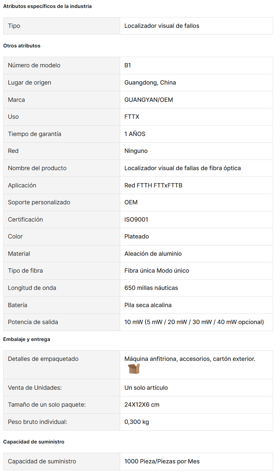Screen dimensions: 276x473
Task: Select the '650 millas náuticas' wavelength value
Action: click(151, 288)
